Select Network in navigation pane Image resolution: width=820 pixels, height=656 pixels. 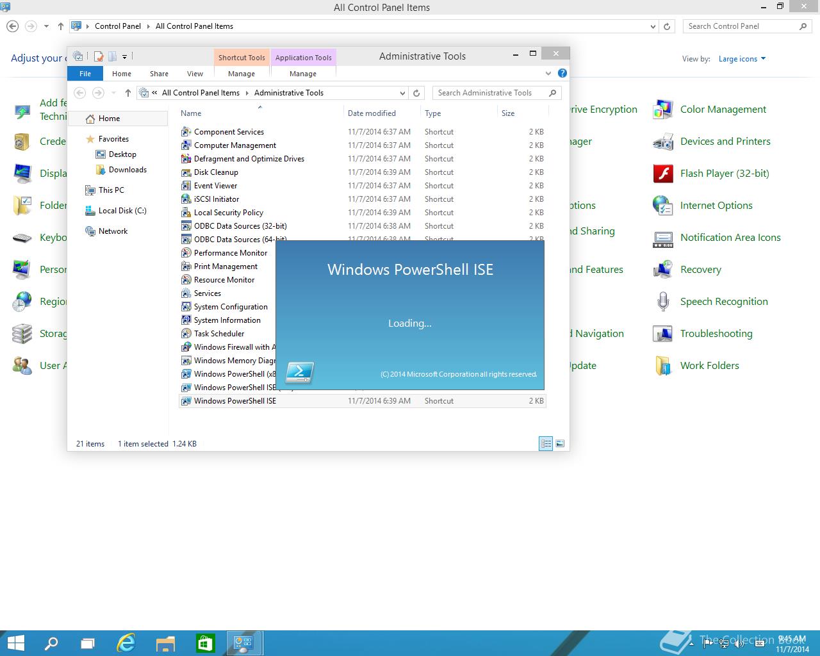tap(113, 231)
